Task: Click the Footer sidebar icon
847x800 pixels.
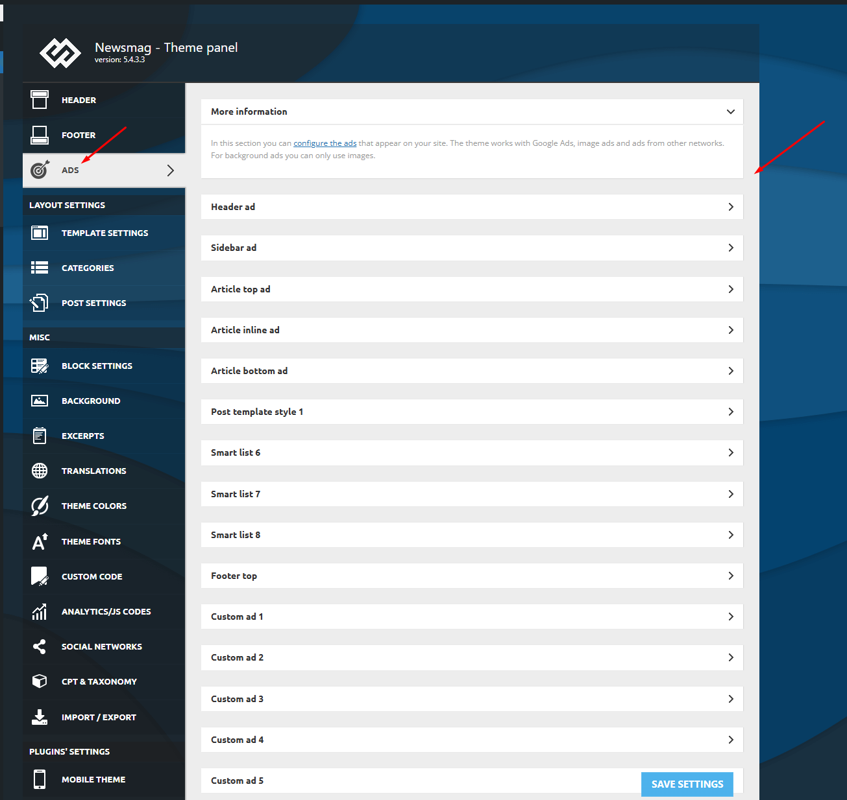Action: tap(40, 135)
